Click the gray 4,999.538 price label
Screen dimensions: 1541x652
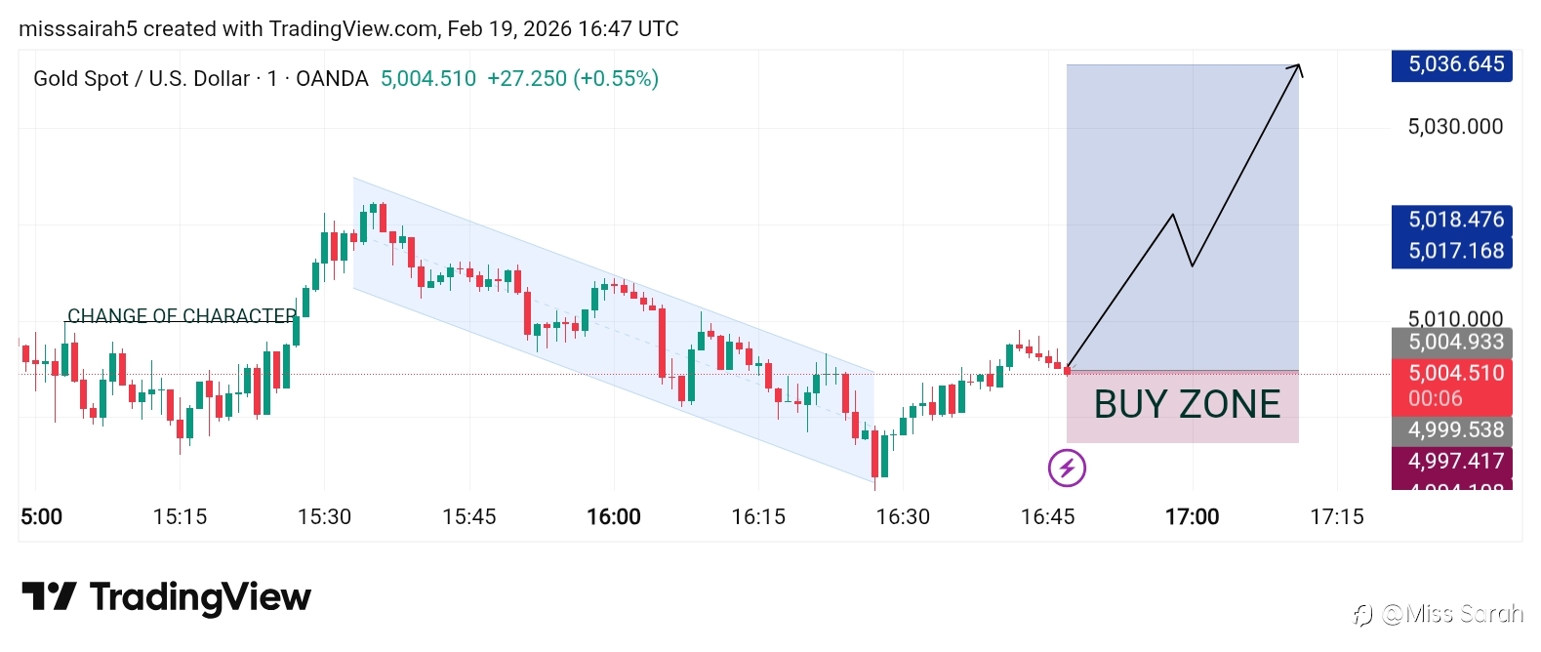(x=1451, y=429)
